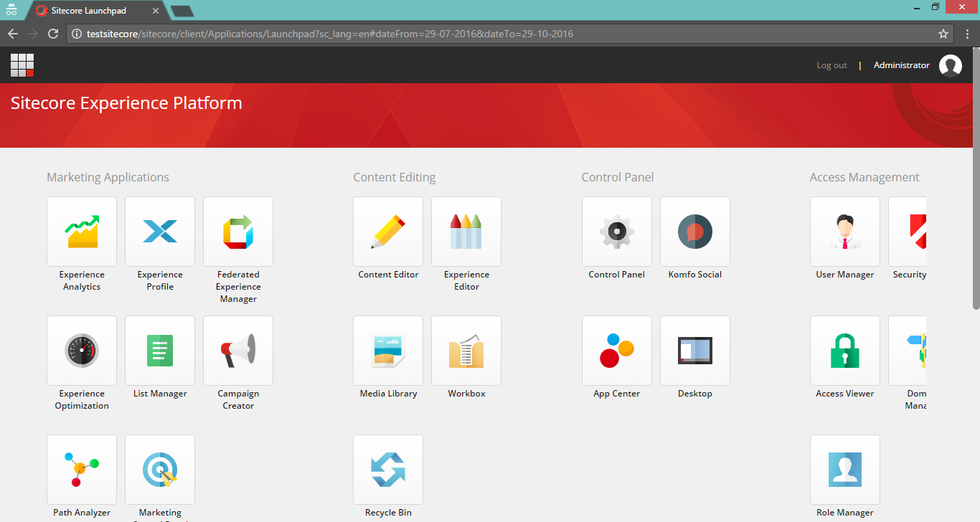Click the vertical page scrollbar
980x522 pixels.
(976, 179)
